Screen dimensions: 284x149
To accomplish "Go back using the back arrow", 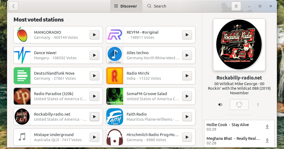I will coord(13,6).
